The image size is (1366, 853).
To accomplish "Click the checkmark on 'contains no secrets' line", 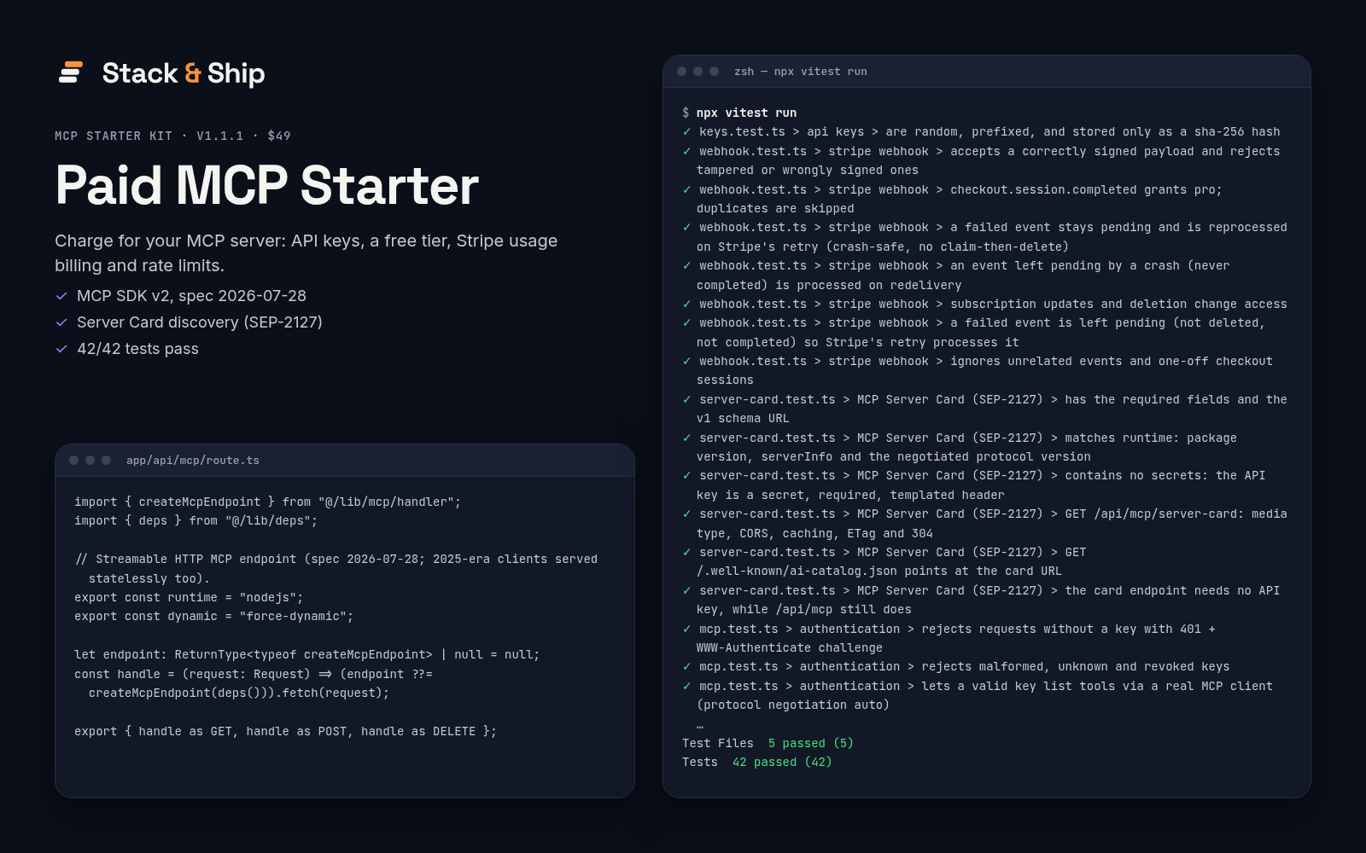I will tap(686, 475).
